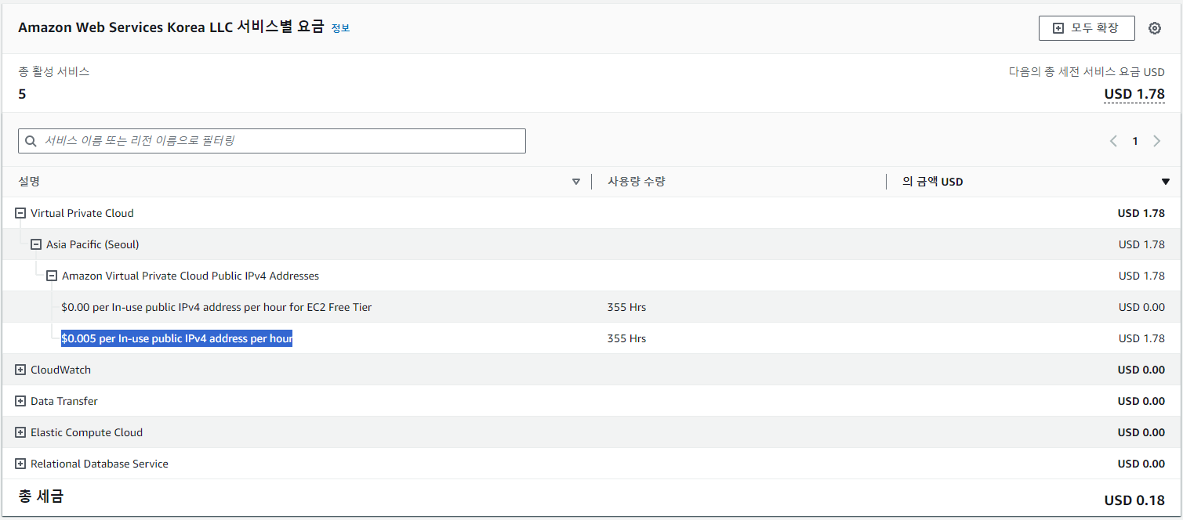Viewport: 1183px width, 520px height.
Task: Expand the Elastic Compute Cloud service row
Action: coord(20,432)
